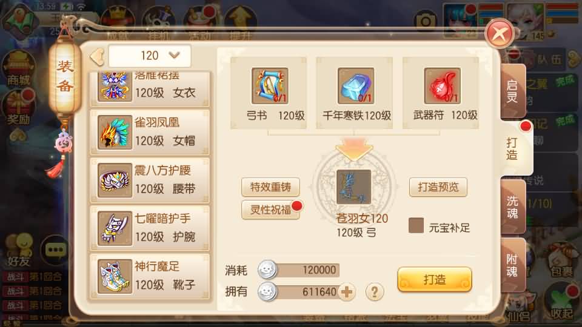
Task: Open the question mark help icon
Action: click(374, 292)
